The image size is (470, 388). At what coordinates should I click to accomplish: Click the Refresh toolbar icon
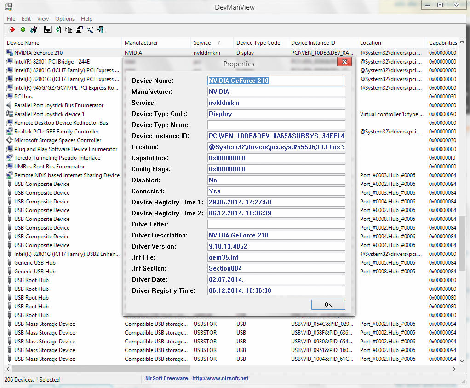point(58,29)
